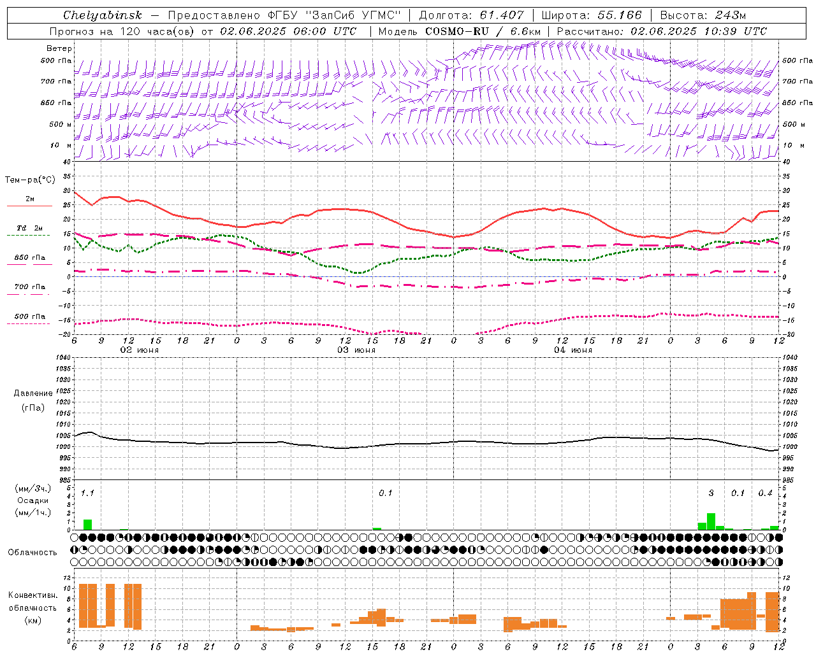Click the '0.4' precipitation total value

pyautogui.click(x=766, y=493)
